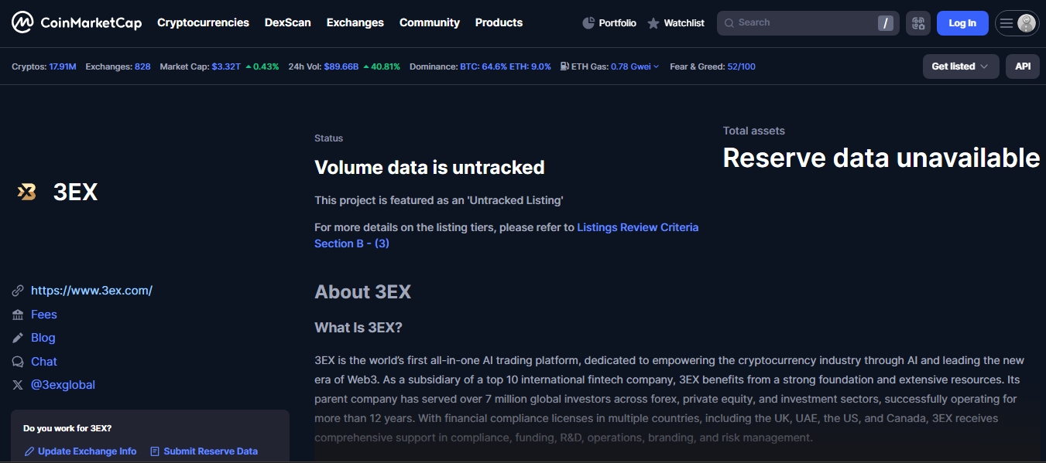Open the Products menu
The image size is (1046, 463).
point(499,22)
